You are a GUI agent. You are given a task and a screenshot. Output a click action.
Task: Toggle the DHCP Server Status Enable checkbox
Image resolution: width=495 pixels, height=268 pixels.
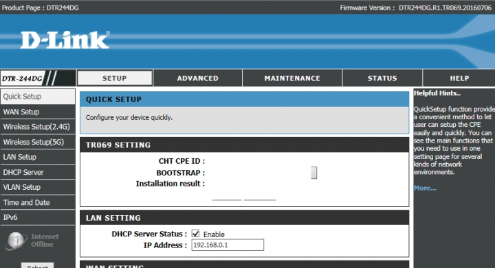(x=195, y=234)
